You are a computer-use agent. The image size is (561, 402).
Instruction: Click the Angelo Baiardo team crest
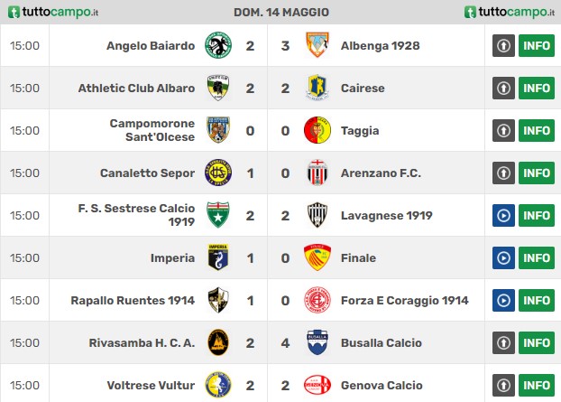click(218, 45)
